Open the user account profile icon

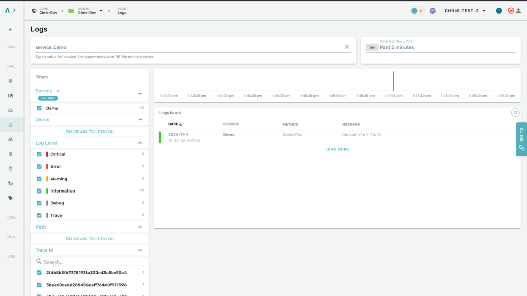[x=518, y=11]
